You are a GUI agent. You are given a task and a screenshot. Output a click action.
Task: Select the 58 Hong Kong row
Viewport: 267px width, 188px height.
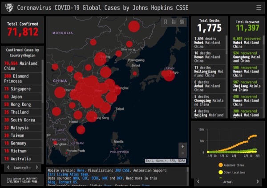[21, 104]
